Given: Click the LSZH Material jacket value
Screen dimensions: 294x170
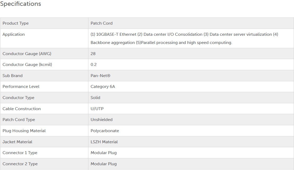Looking at the screenshot, I should click(x=104, y=142).
